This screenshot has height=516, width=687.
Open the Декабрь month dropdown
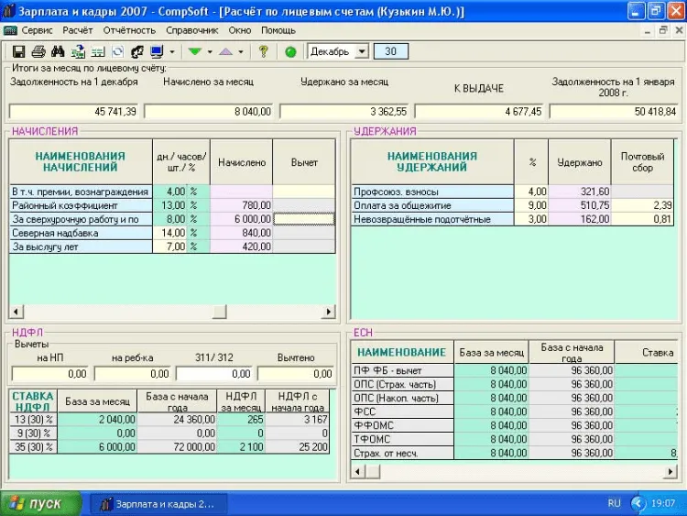pyautogui.click(x=361, y=52)
